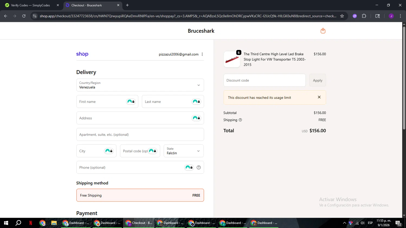406x228 pixels.
Task: Launch Netflix from the taskbar
Action: click(31, 223)
